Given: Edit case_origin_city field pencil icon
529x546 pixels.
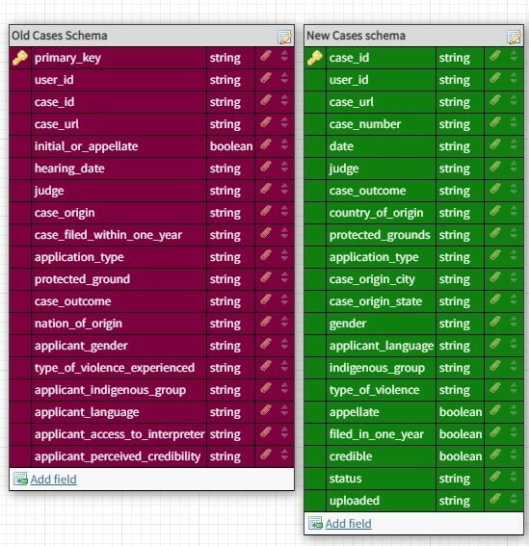Looking at the screenshot, I should 495,277.
